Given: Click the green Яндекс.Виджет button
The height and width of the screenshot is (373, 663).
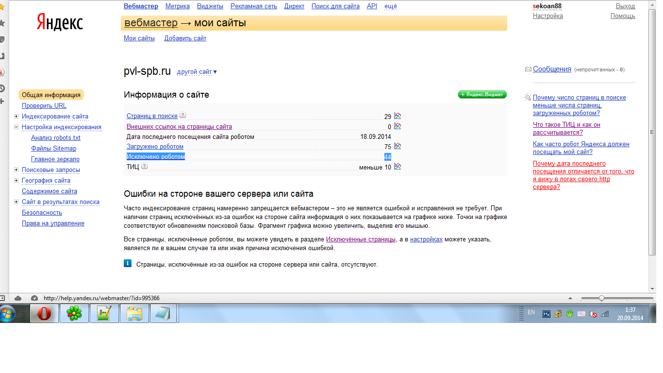Looking at the screenshot, I should click(x=482, y=94).
